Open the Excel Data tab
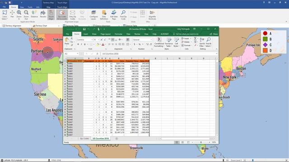Screen dimensions: 289x162 coord(128,34)
